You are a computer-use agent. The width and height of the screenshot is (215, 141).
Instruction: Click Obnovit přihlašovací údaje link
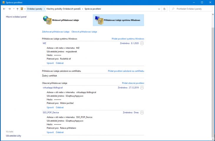click(84, 32)
